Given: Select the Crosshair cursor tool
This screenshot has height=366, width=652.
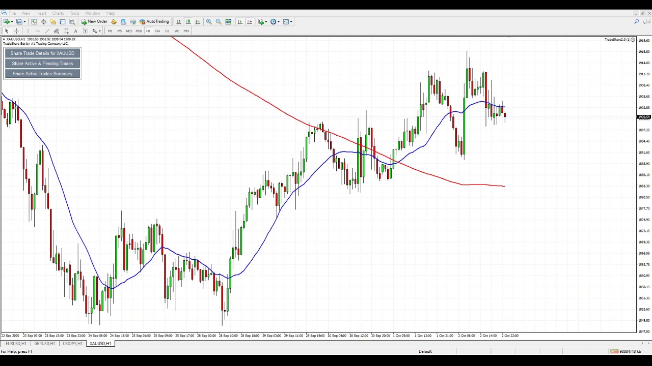Looking at the screenshot, I should [16, 31].
